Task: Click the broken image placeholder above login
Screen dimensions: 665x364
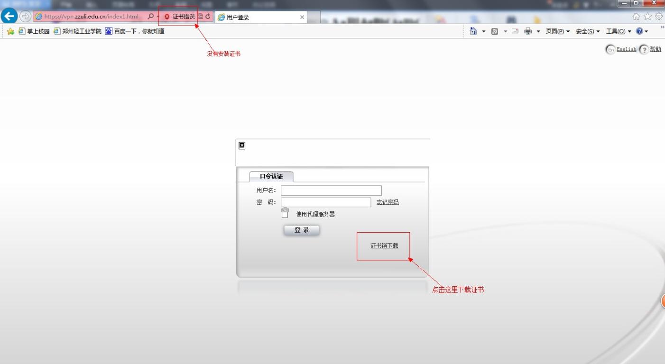Action: point(242,146)
